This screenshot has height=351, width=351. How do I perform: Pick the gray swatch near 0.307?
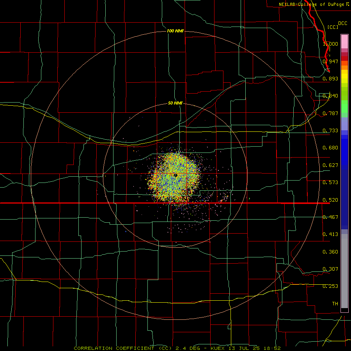(344, 271)
